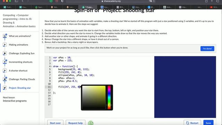Click the green Oh Noes character icon
The height and width of the screenshot is (125, 222).
pyautogui.click(x=91, y=123)
